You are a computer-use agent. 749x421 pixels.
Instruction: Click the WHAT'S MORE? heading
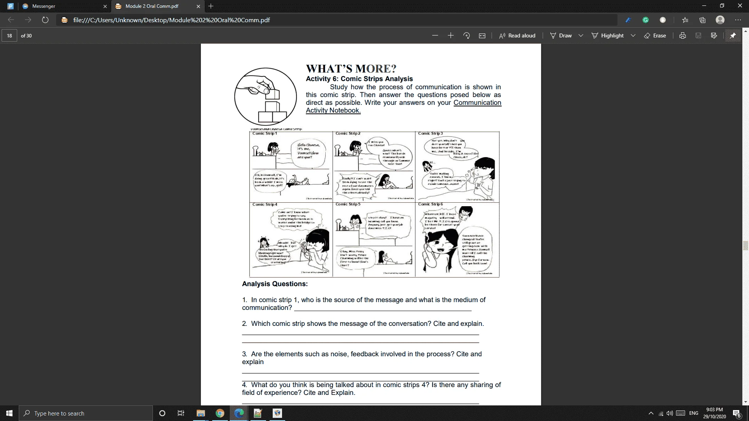tap(351, 69)
